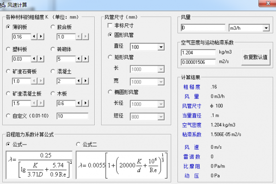Click the 当量直径 result label
The height and width of the screenshot is (184, 276).
192,116
